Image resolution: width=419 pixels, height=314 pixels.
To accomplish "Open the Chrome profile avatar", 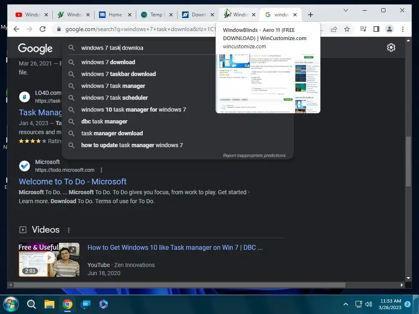I will (390, 29).
